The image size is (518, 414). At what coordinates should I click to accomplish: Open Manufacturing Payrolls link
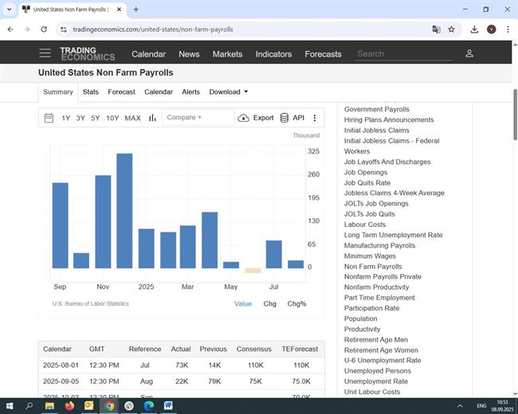pyautogui.click(x=379, y=246)
